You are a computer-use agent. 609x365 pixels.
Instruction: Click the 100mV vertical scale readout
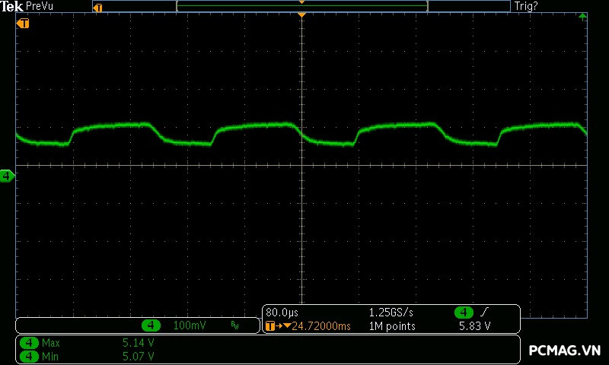(188, 325)
